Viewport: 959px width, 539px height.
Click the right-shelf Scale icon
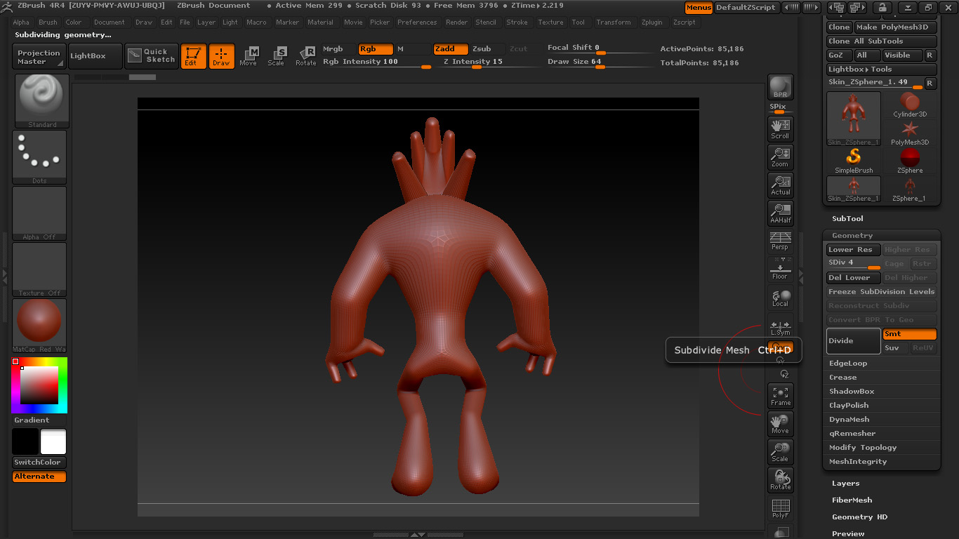(x=780, y=452)
